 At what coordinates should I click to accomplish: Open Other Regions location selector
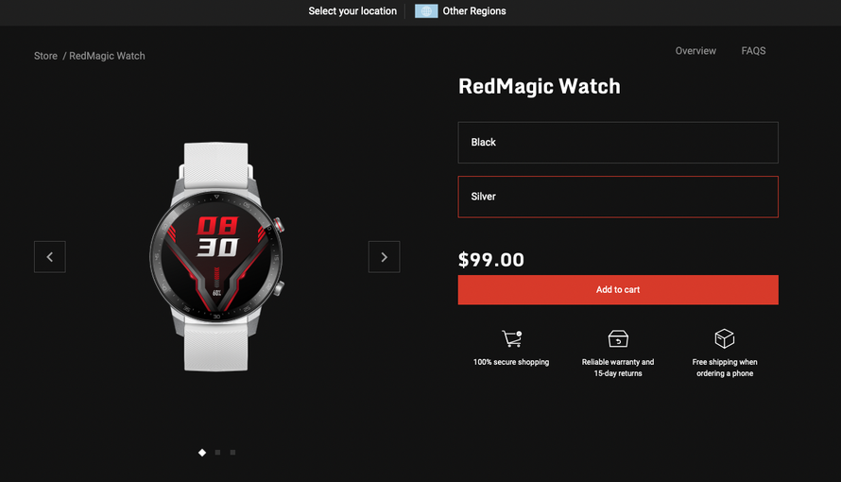tap(474, 10)
